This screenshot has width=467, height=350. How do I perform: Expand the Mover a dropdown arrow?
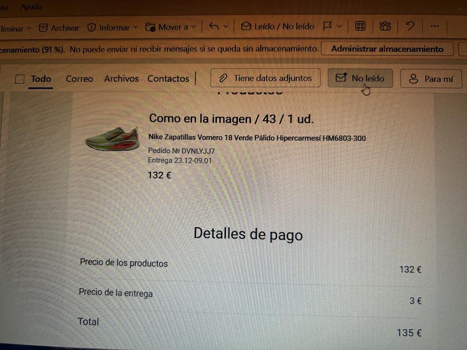coord(193,27)
